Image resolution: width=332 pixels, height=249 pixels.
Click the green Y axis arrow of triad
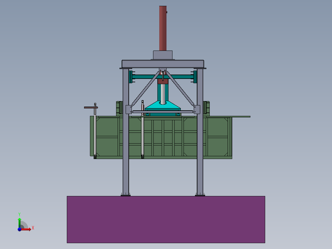click(19, 222)
